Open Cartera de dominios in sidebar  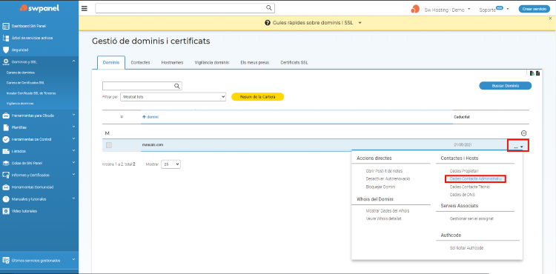tap(21, 73)
